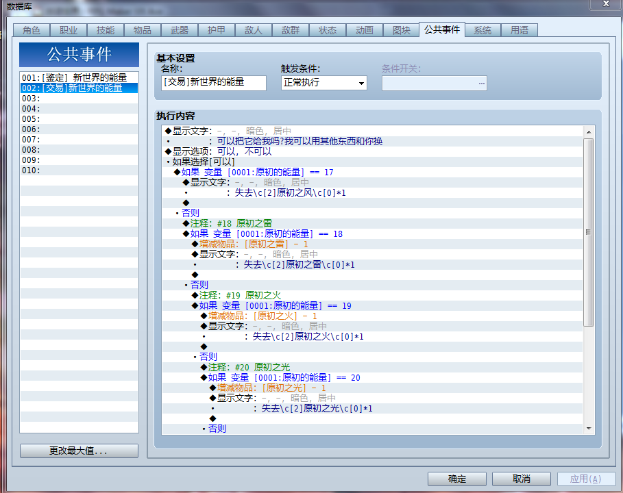
Task: Select empty event slot 009:
Action: [79, 160]
